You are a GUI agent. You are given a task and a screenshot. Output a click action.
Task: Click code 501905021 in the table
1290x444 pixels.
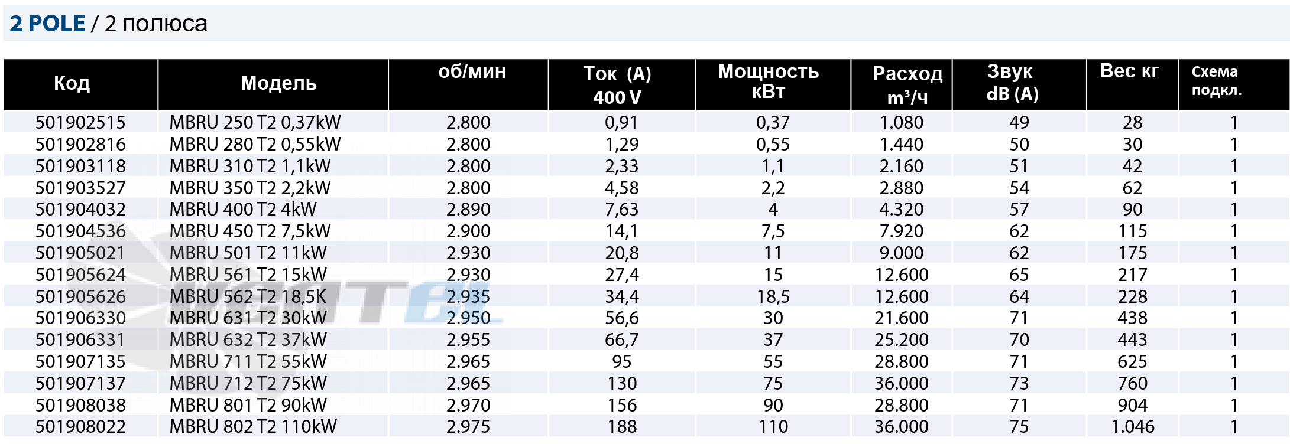[80, 253]
